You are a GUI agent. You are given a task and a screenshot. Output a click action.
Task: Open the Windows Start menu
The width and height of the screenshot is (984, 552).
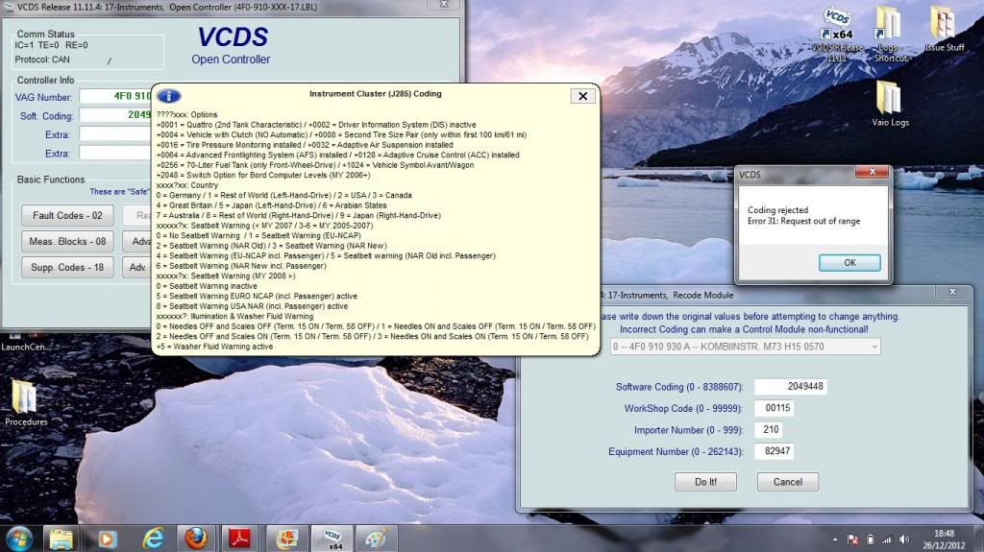[19, 539]
